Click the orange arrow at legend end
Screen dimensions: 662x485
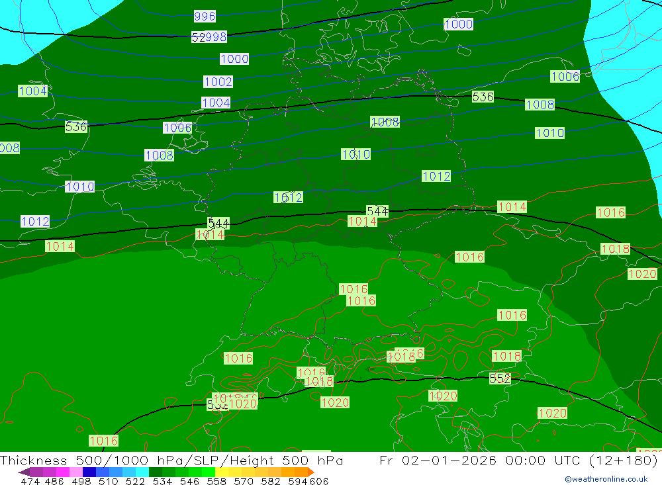point(311,472)
